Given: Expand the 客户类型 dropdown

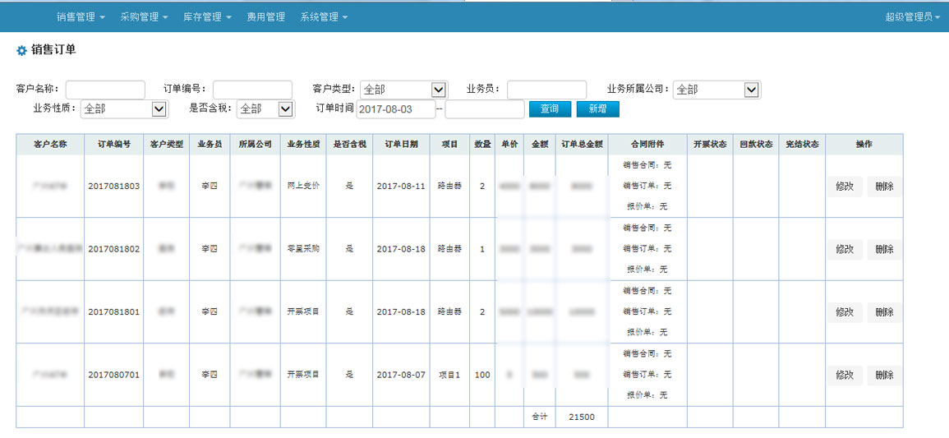Looking at the screenshot, I should 403,90.
